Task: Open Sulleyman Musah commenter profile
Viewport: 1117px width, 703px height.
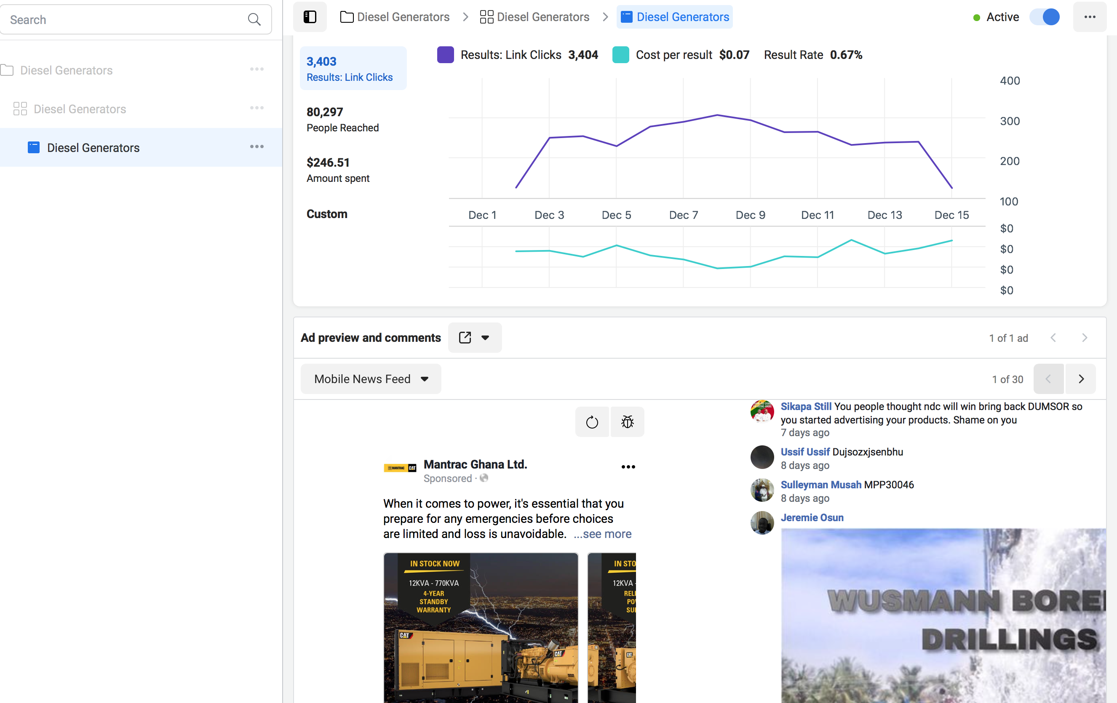Action: click(x=820, y=485)
